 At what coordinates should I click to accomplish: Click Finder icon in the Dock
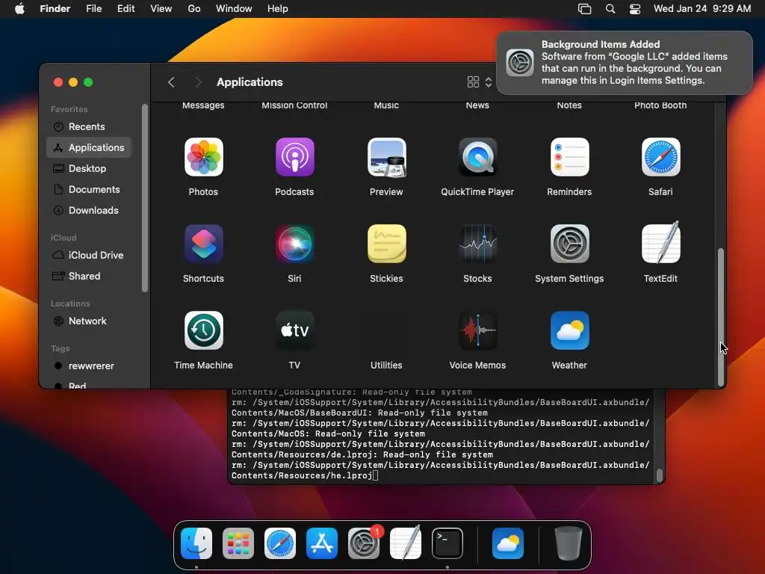point(196,543)
